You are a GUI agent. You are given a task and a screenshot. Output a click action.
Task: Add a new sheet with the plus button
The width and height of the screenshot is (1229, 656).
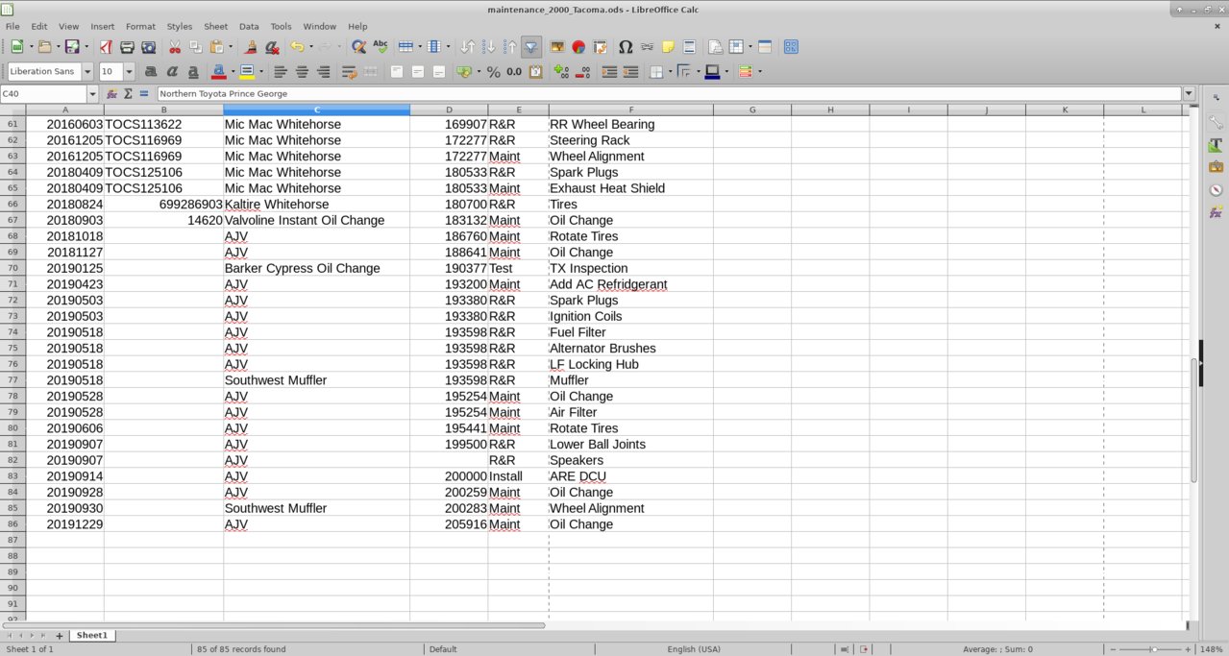click(59, 635)
